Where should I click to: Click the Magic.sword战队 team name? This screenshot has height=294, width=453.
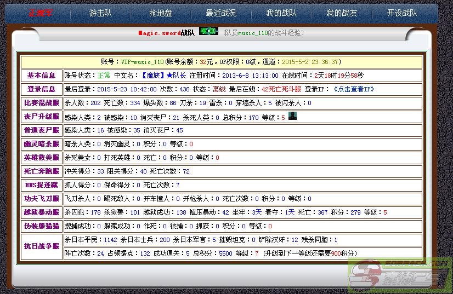(x=166, y=33)
